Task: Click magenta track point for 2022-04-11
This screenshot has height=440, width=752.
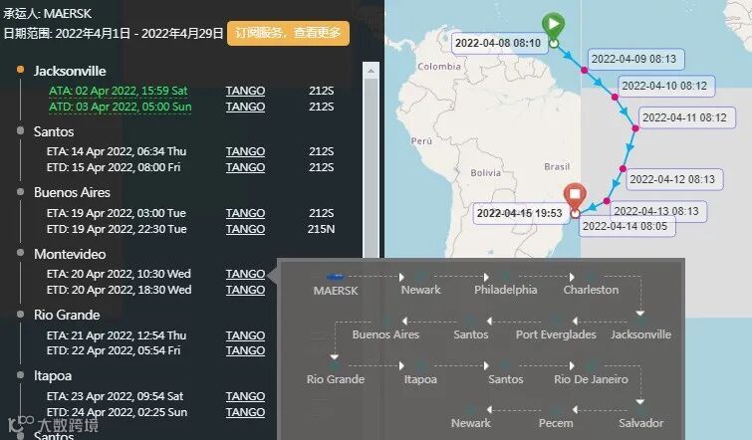Action: pyautogui.click(x=635, y=128)
